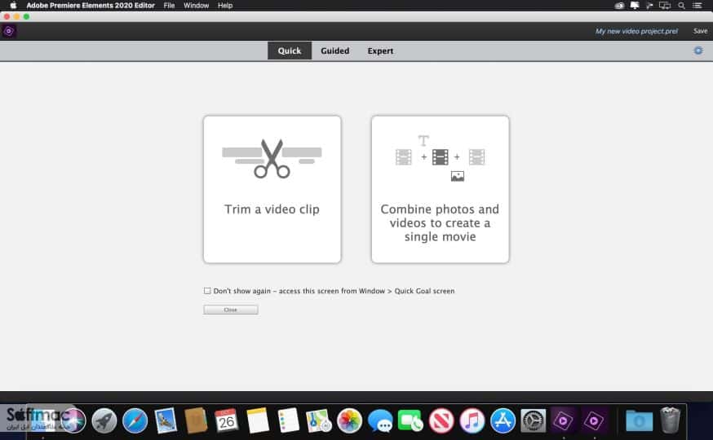The height and width of the screenshot is (440, 713).
Task: Switch to the Expert tab
Action: pos(380,51)
